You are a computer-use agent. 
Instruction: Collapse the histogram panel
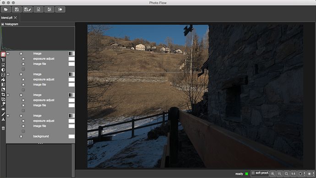2,24
